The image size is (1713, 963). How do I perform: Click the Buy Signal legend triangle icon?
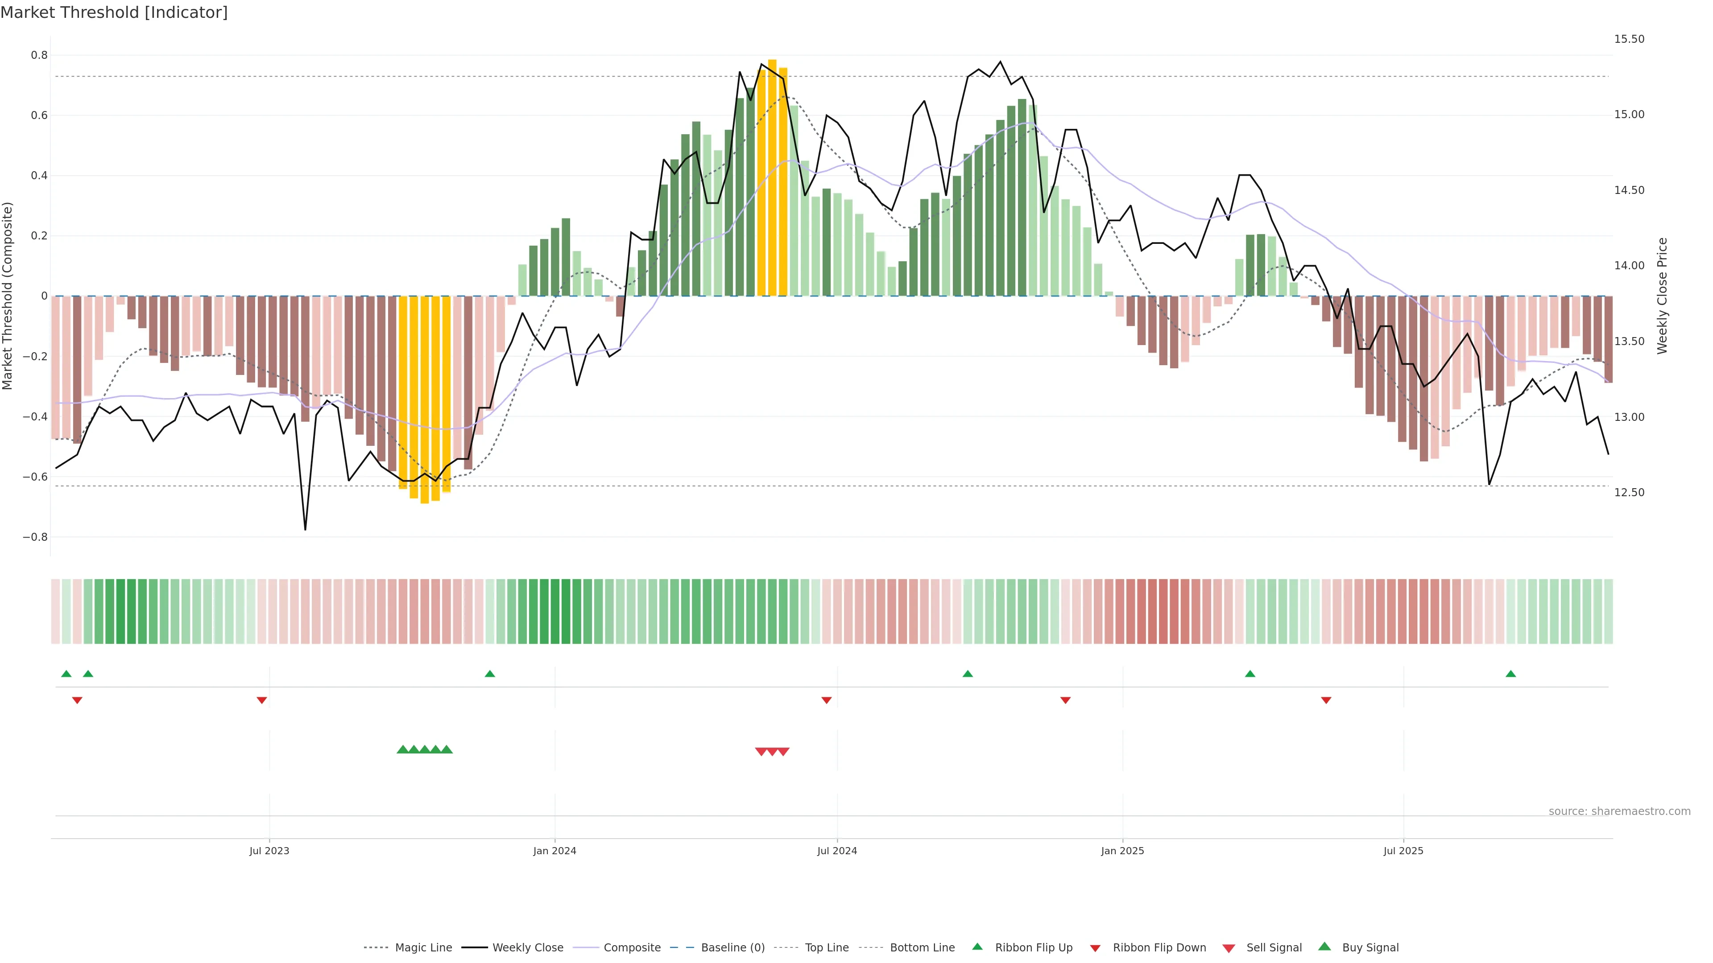click(1324, 947)
